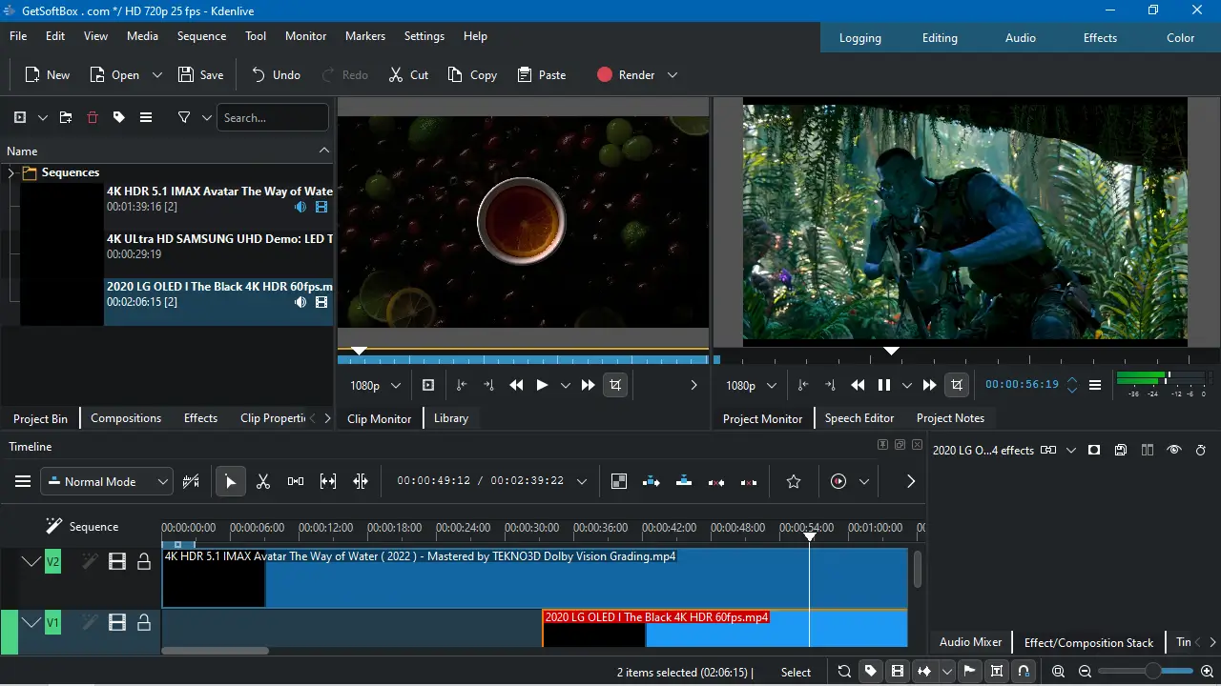Image resolution: width=1221 pixels, height=686 pixels.
Task: Switch to the Library tab
Action: coord(451,418)
